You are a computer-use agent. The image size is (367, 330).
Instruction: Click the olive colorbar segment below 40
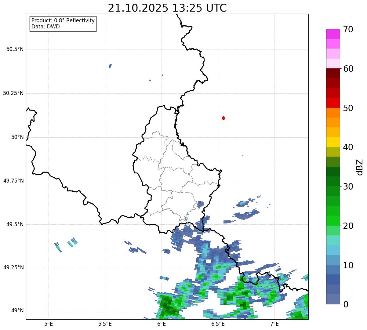[x=333, y=152]
